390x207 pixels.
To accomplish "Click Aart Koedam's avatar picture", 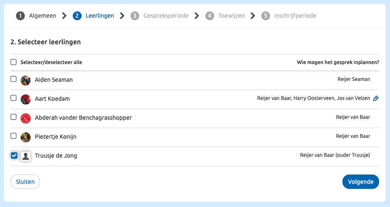I will [x=26, y=99].
